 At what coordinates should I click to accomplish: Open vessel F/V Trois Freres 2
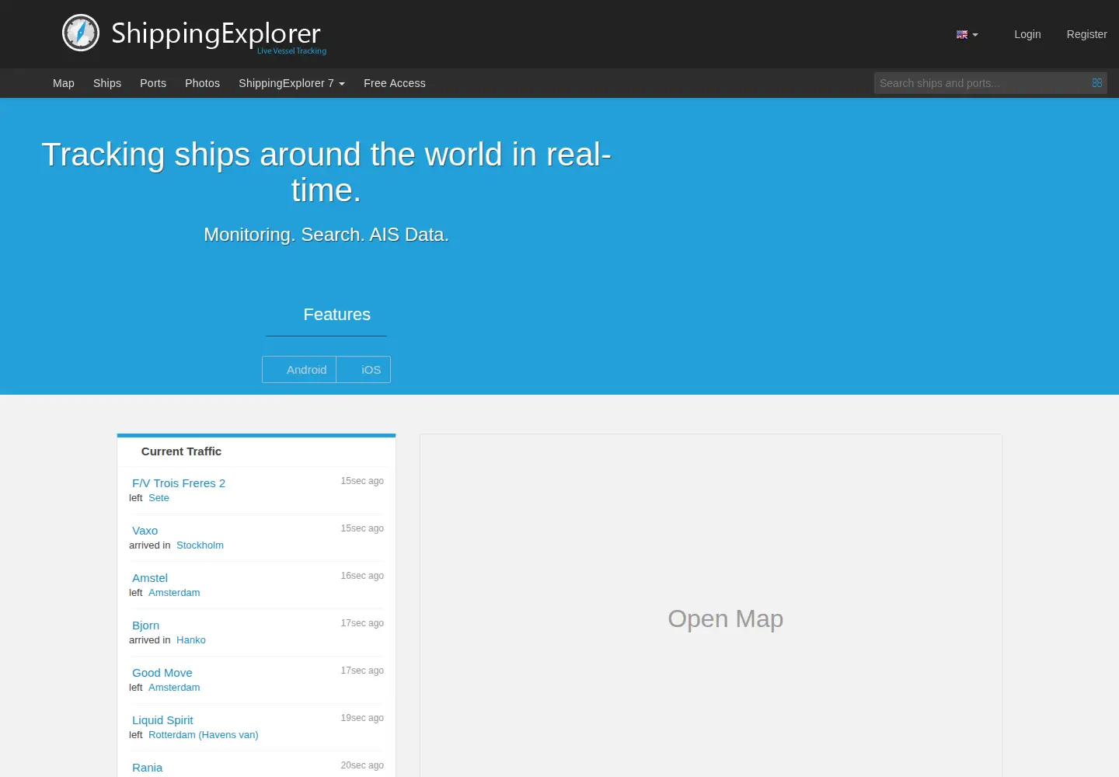[x=179, y=483]
